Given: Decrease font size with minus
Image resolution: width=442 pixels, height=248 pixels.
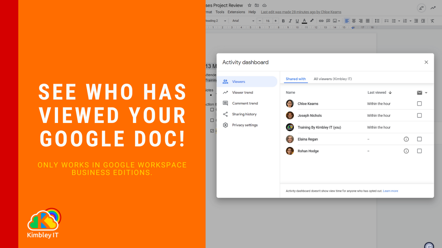Looking at the screenshot, I should click(260, 21).
